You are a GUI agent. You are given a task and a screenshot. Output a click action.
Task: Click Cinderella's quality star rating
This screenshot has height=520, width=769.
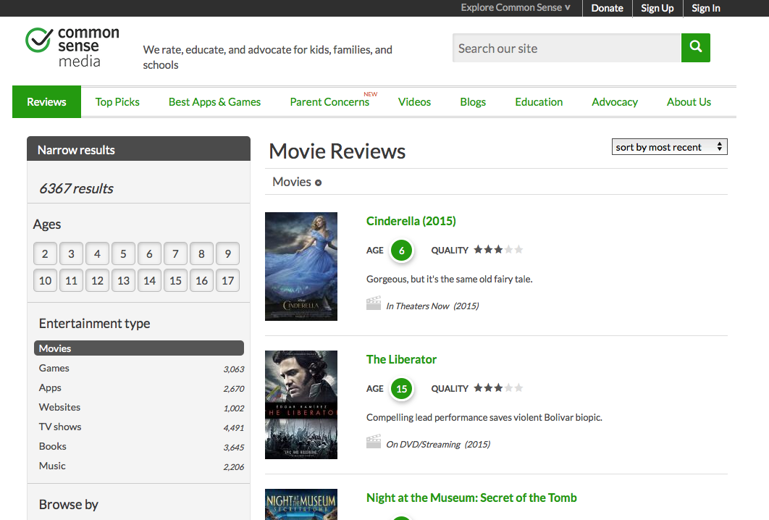498,250
